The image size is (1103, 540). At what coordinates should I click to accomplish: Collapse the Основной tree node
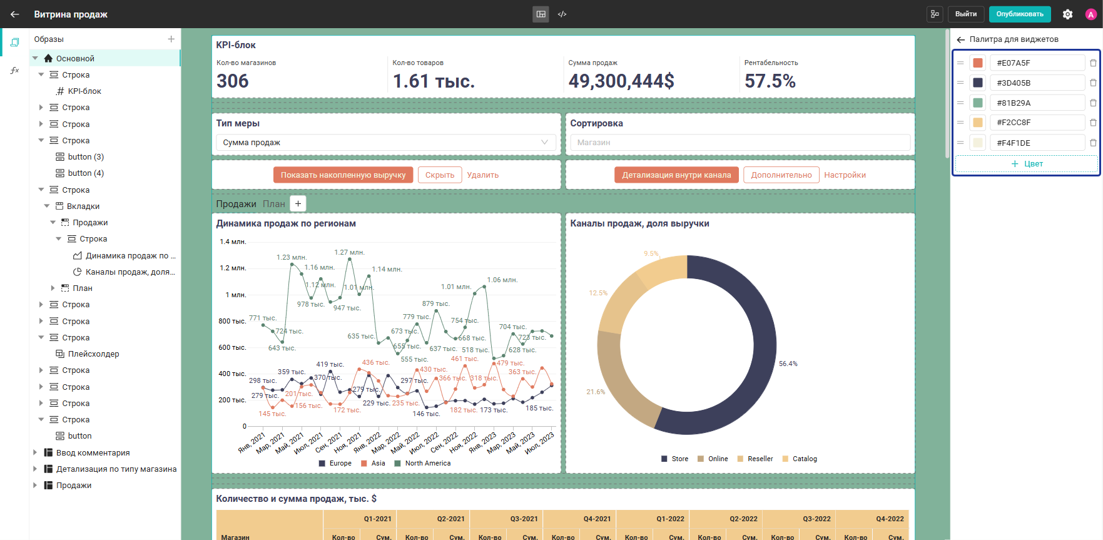pos(35,58)
